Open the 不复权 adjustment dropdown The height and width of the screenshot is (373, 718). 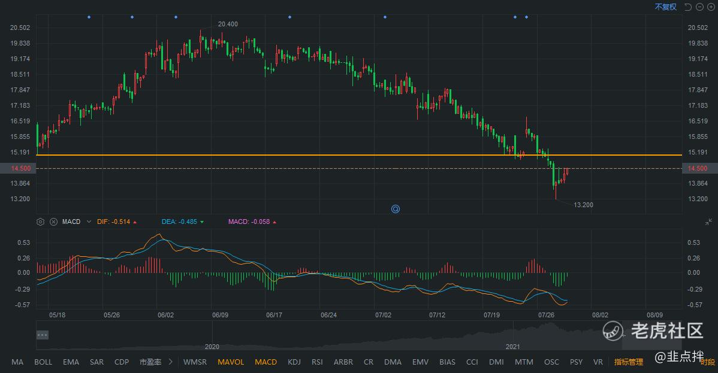665,7
